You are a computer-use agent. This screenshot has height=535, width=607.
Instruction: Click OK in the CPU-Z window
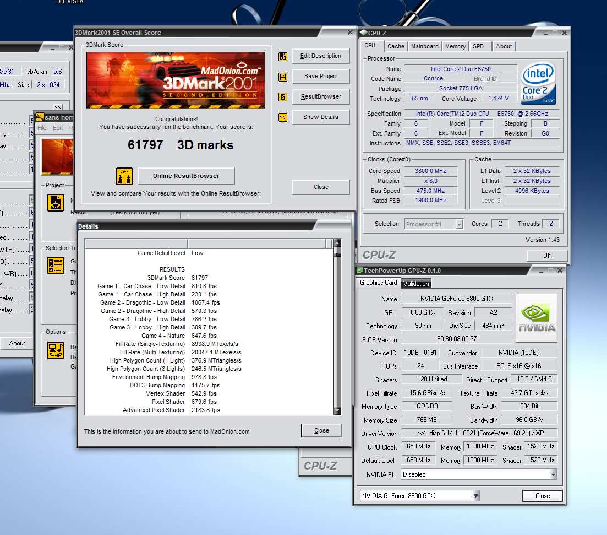[547, 256]
